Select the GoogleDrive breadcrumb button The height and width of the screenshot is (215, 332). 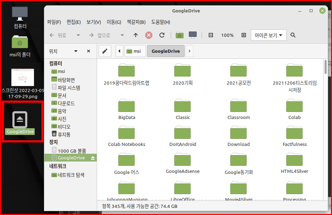[x=166, y=51]
